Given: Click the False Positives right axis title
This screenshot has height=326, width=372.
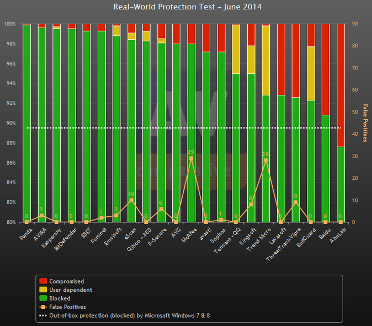Looking at the screenshot, I should coord(365,123).
